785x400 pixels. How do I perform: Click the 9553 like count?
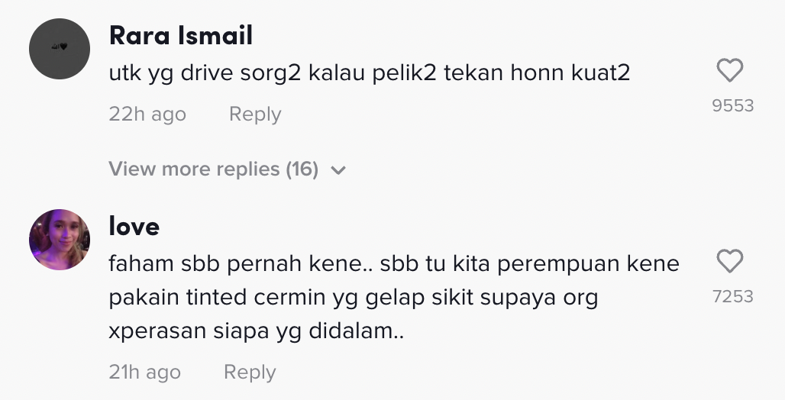(732, 106)
